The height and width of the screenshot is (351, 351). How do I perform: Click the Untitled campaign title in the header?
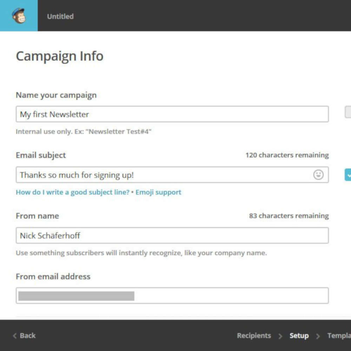[x=60, y=16]
